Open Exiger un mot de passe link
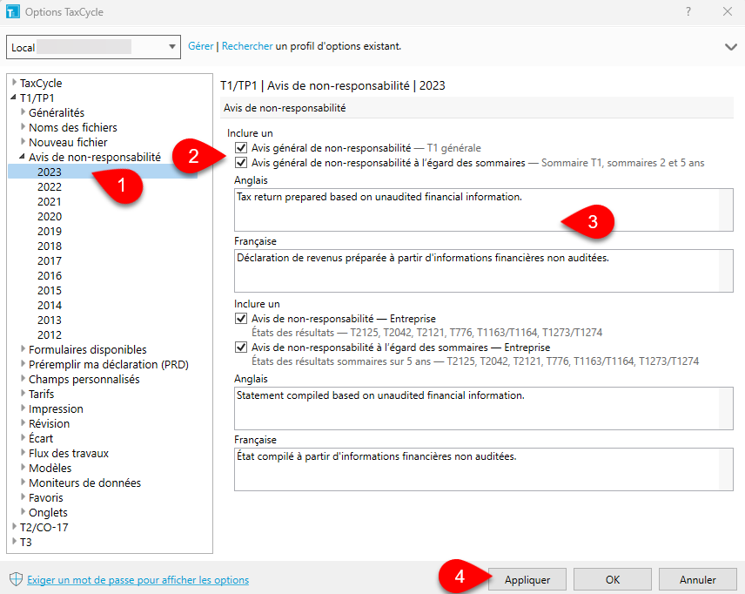Image resolution: width=745 pixels, height=594 pixels. coord(138,580)
